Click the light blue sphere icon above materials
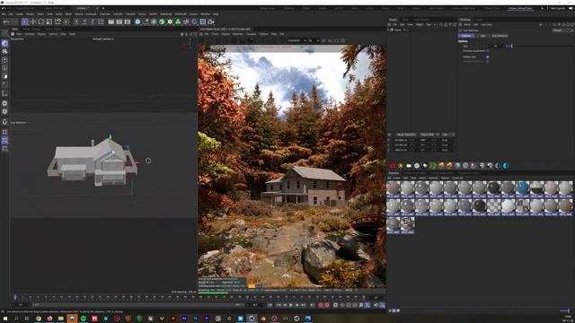The height and width of the screenshot is (323, 575). point(506,165)
